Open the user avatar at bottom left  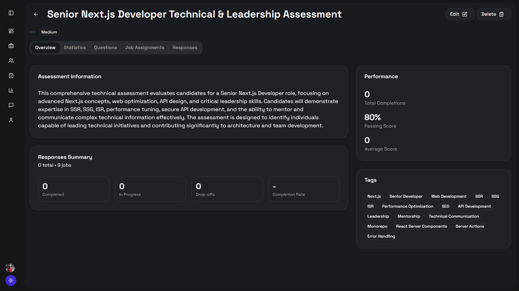point(10,268)
